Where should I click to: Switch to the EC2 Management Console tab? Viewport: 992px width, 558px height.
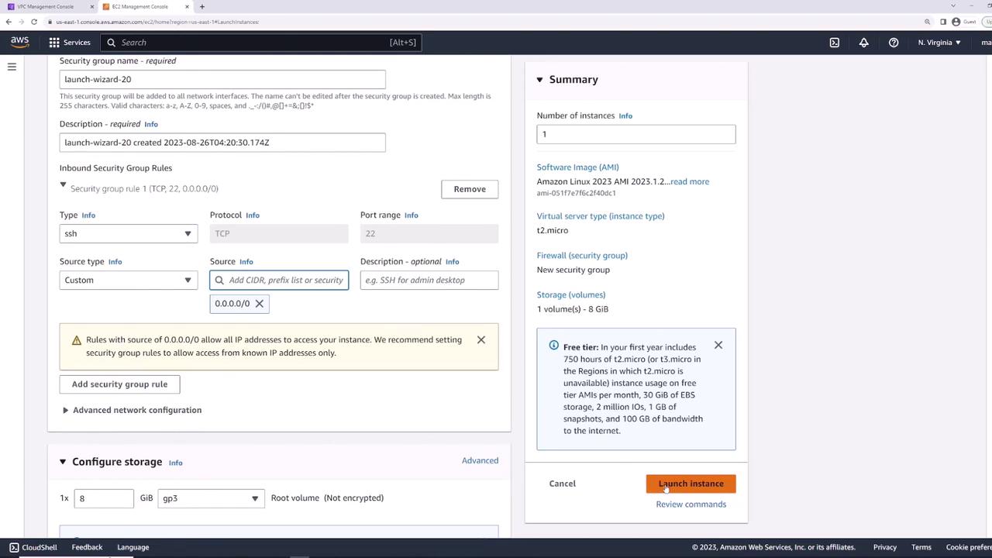(x=146, y=7)
